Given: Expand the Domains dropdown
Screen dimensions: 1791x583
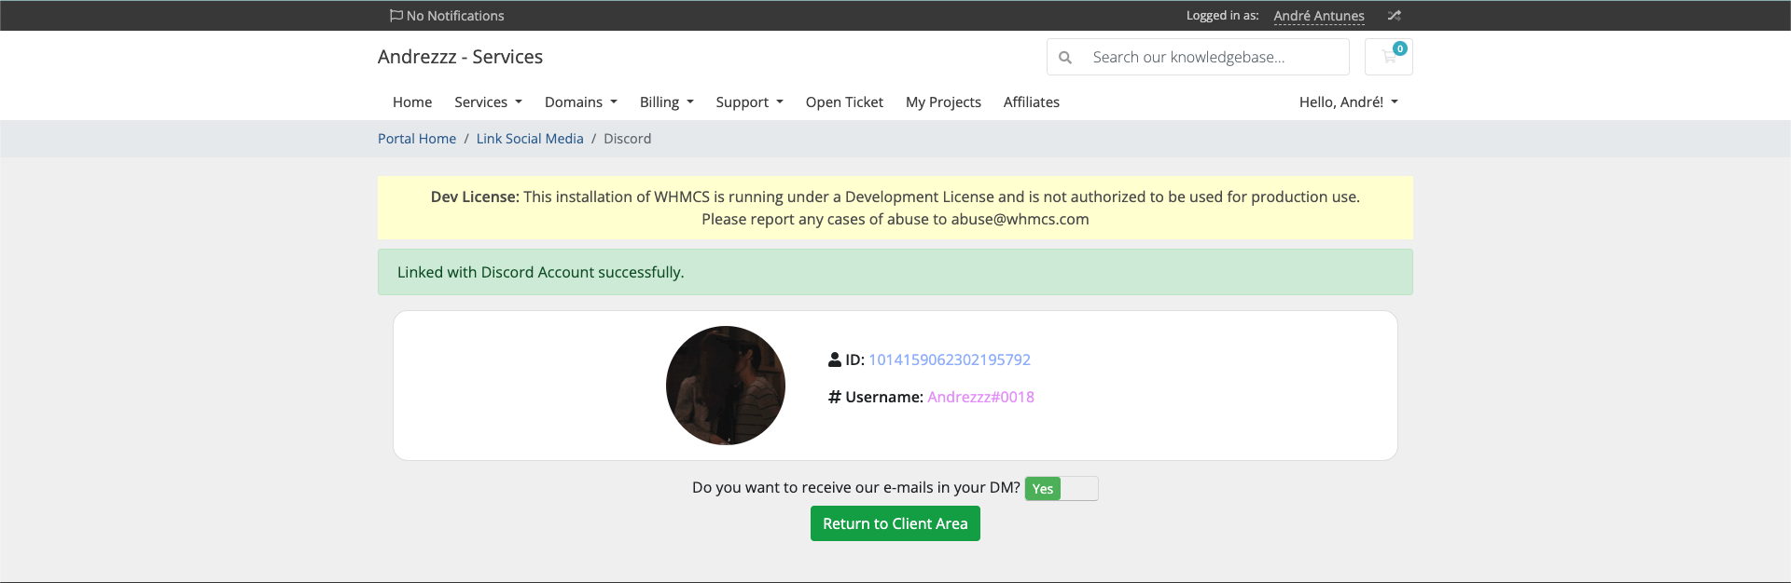Looking at the screenshot, I should [x=581, y=102].
